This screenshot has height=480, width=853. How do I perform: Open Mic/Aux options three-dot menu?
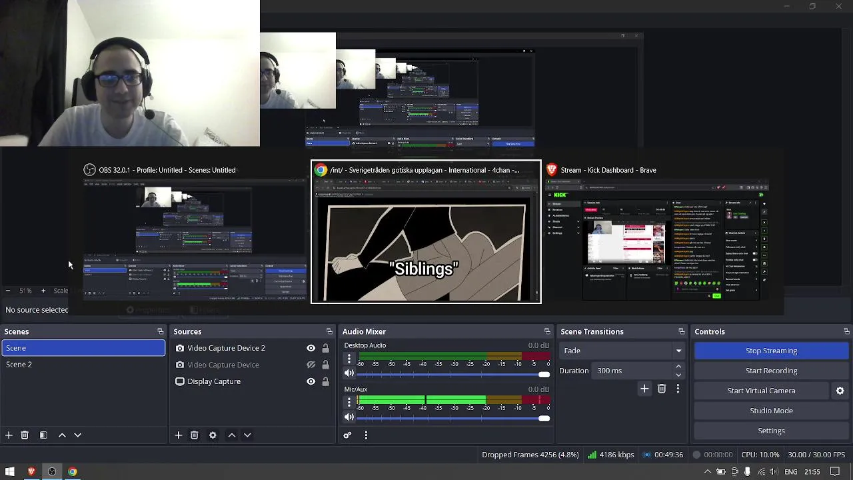pyautogui.click(x=349, y=403)
